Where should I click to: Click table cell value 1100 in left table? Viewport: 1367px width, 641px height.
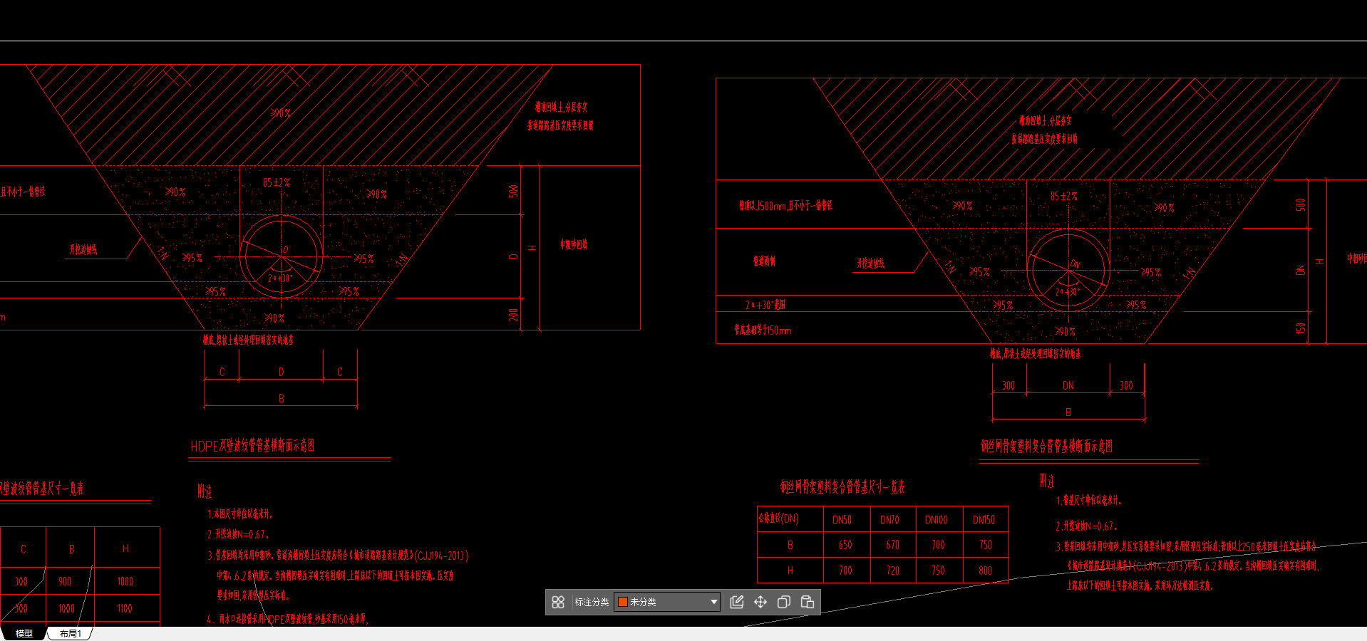coord(125,608)
